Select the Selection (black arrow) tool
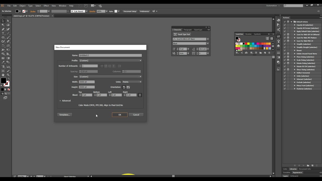Viewport: 322px width, 181px height. click(3, 21)
